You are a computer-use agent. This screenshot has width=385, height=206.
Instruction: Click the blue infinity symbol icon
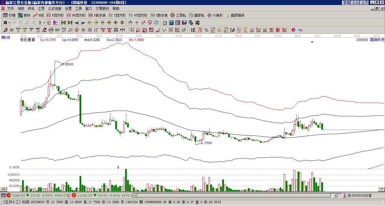click(x=300, y=30)
